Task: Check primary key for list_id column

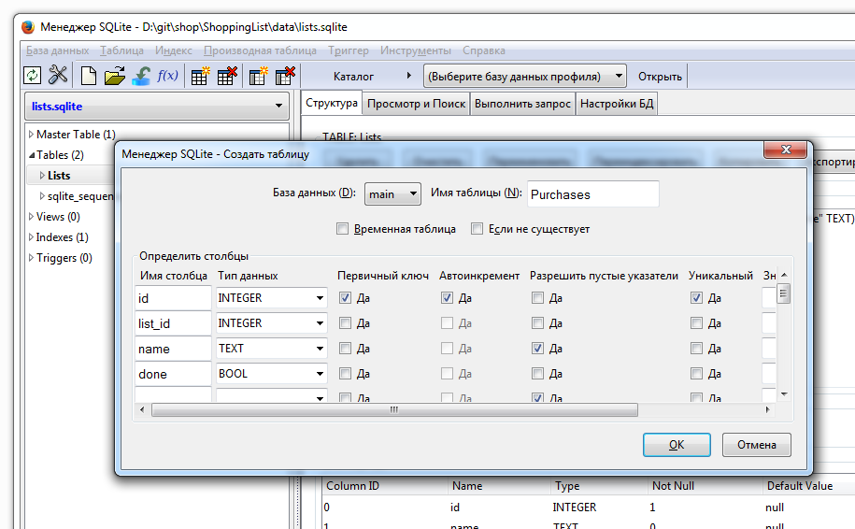Action: [x=345, y=322]
